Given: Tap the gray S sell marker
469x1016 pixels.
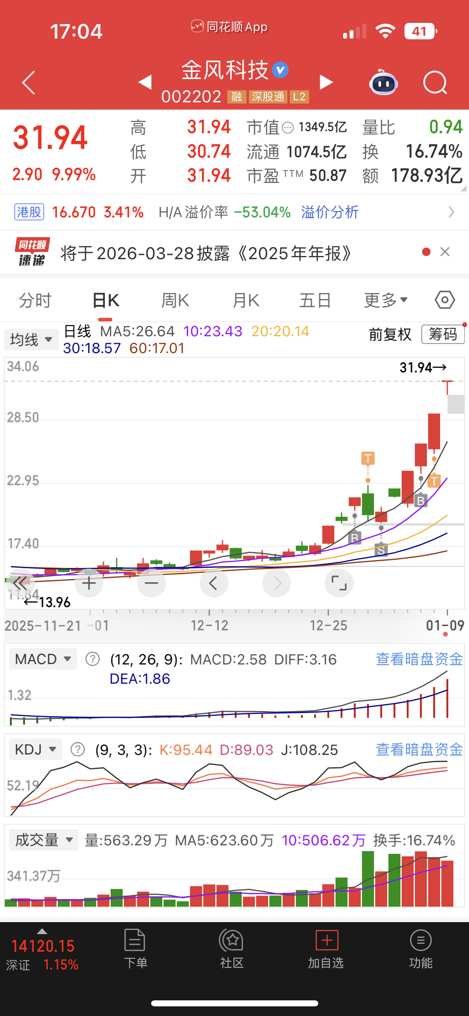Looking at the screenshot, I should pyautogui.click(x=381, y=549).
